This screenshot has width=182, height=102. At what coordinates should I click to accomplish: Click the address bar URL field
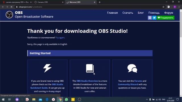click(88, 7)
